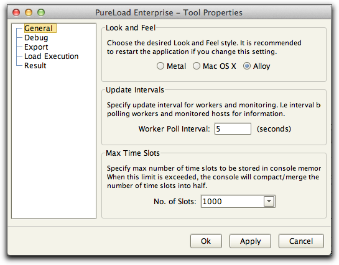Click the No. of Slots combo box value 1000
Image resolution: width=339 pixels, height=265 pixels.
[x=233, y=202]
